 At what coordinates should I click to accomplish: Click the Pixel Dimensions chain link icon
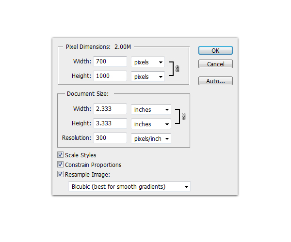[178, 69]
